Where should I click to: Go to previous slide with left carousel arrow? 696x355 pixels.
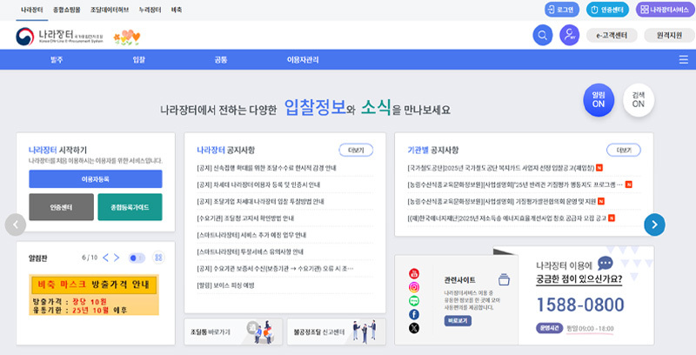pos(16,224)
